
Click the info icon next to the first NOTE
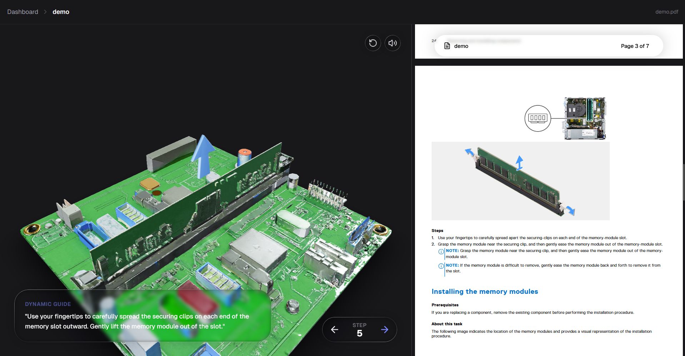[x=441, y=251]
